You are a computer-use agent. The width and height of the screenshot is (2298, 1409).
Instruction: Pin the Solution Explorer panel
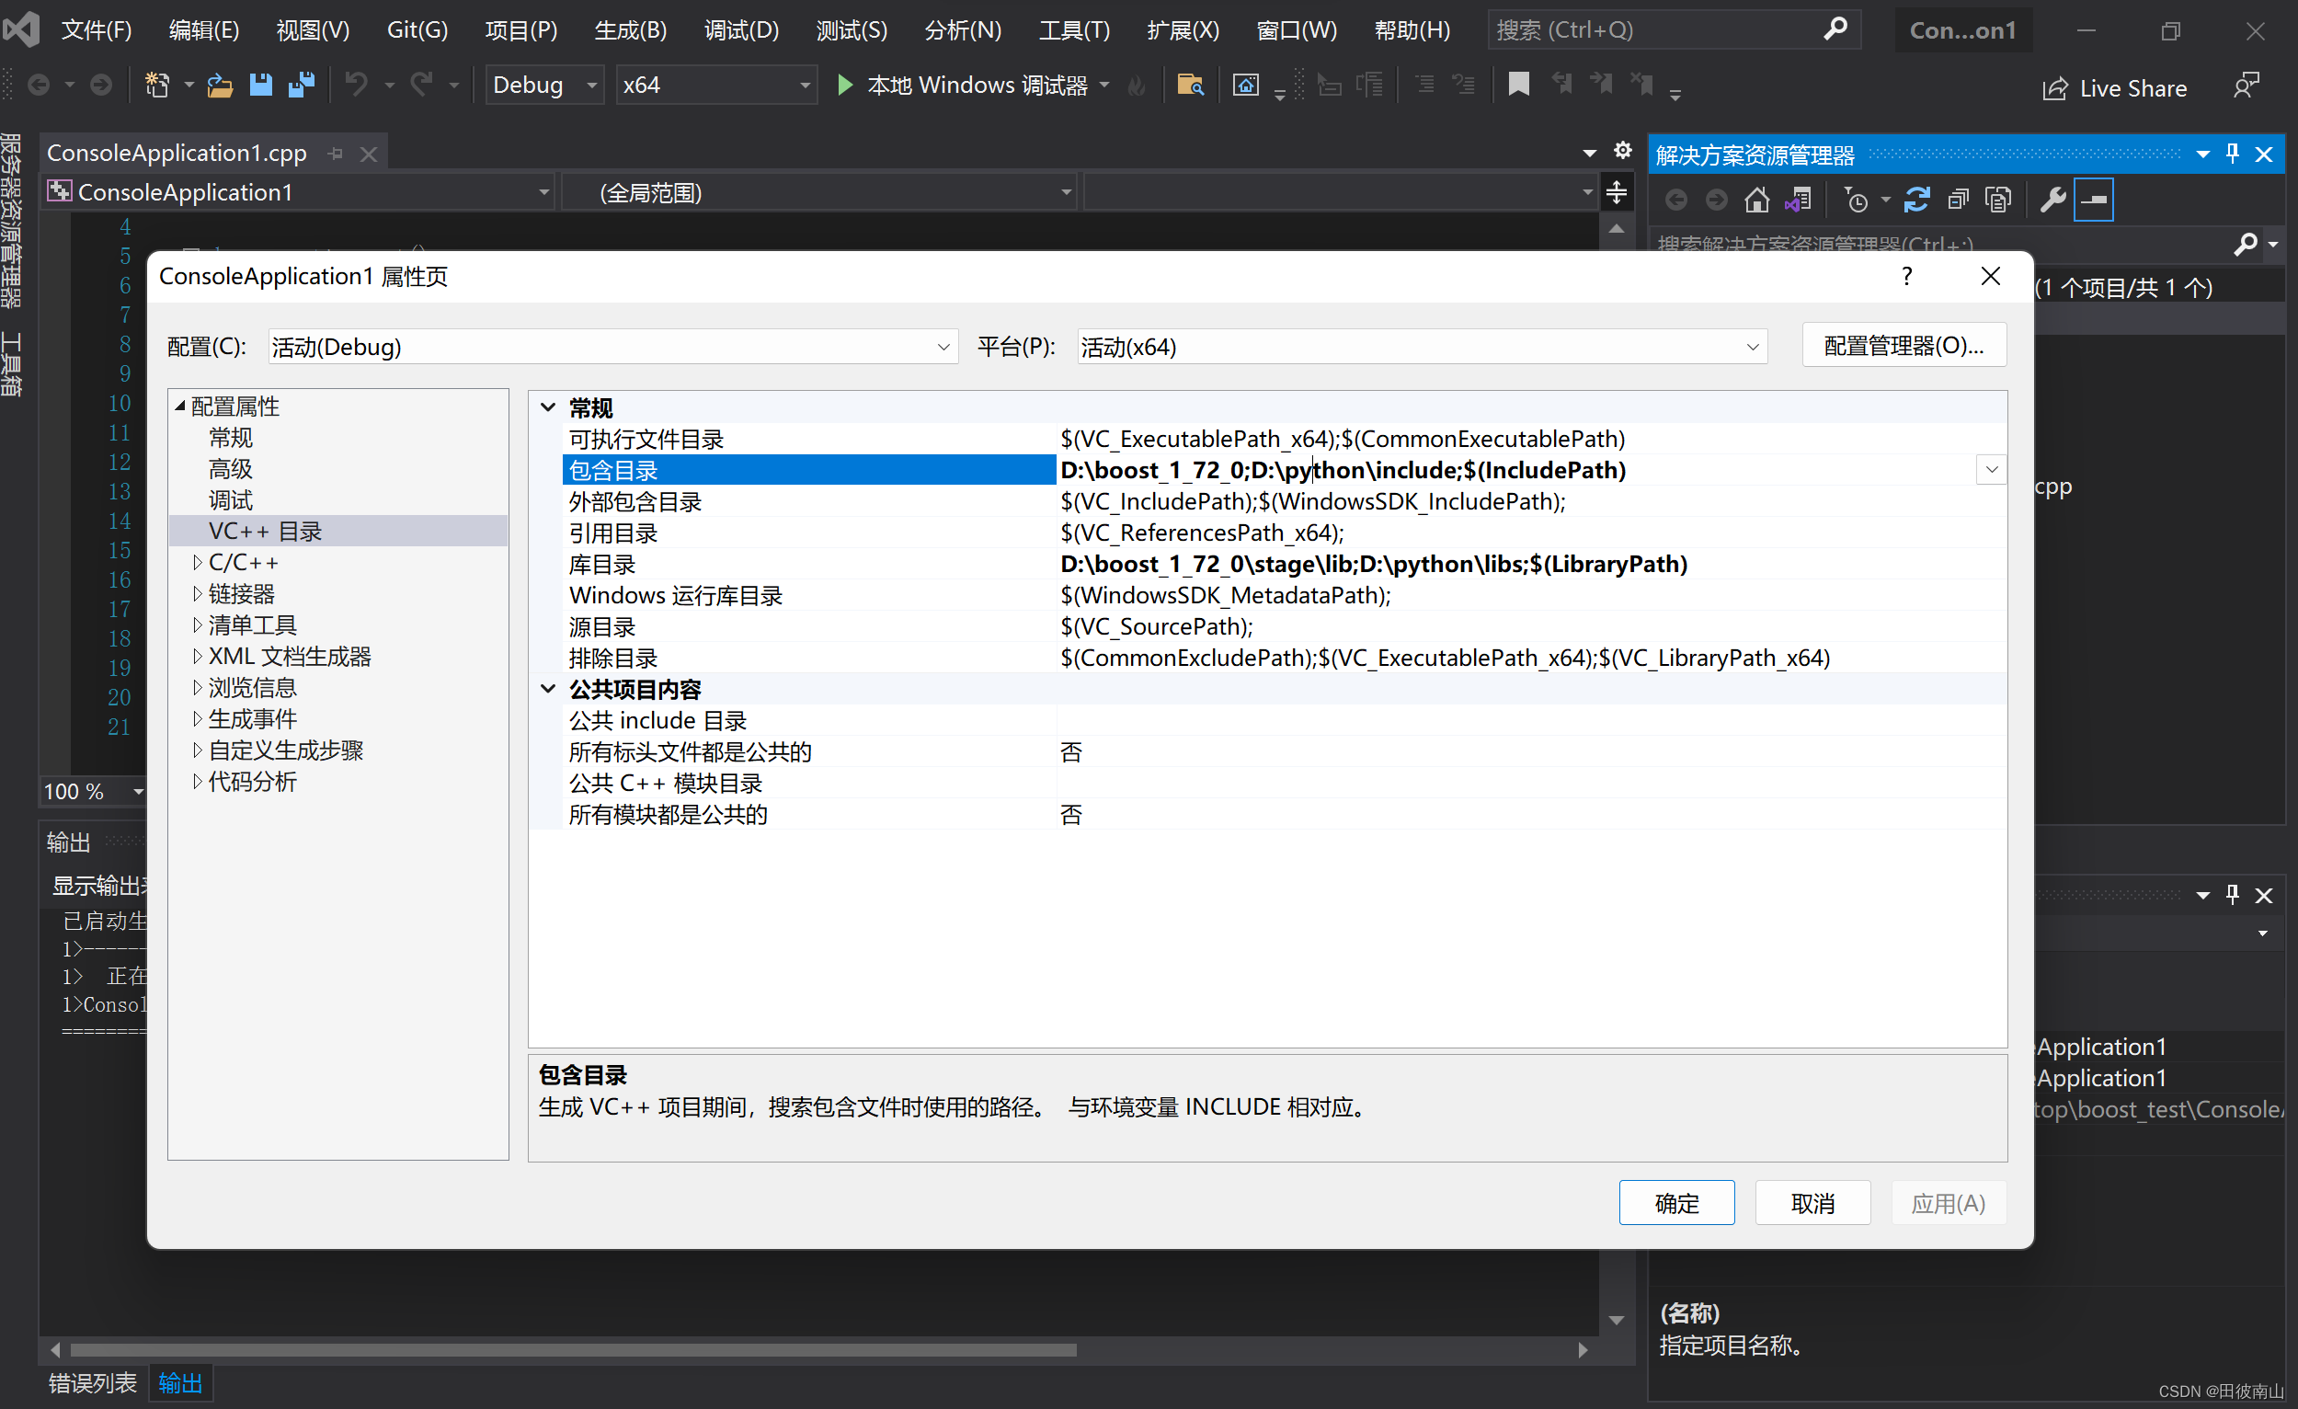pos(2233,154)
